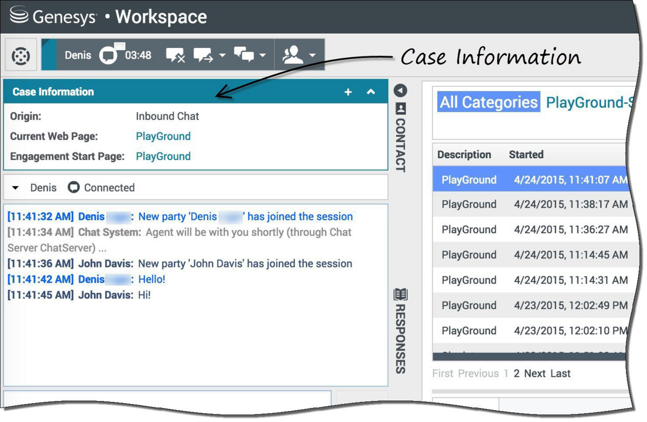The width and height of the screenshot is (647, 422).
Task: Click the end chat icon
Action: click(175, 55)
